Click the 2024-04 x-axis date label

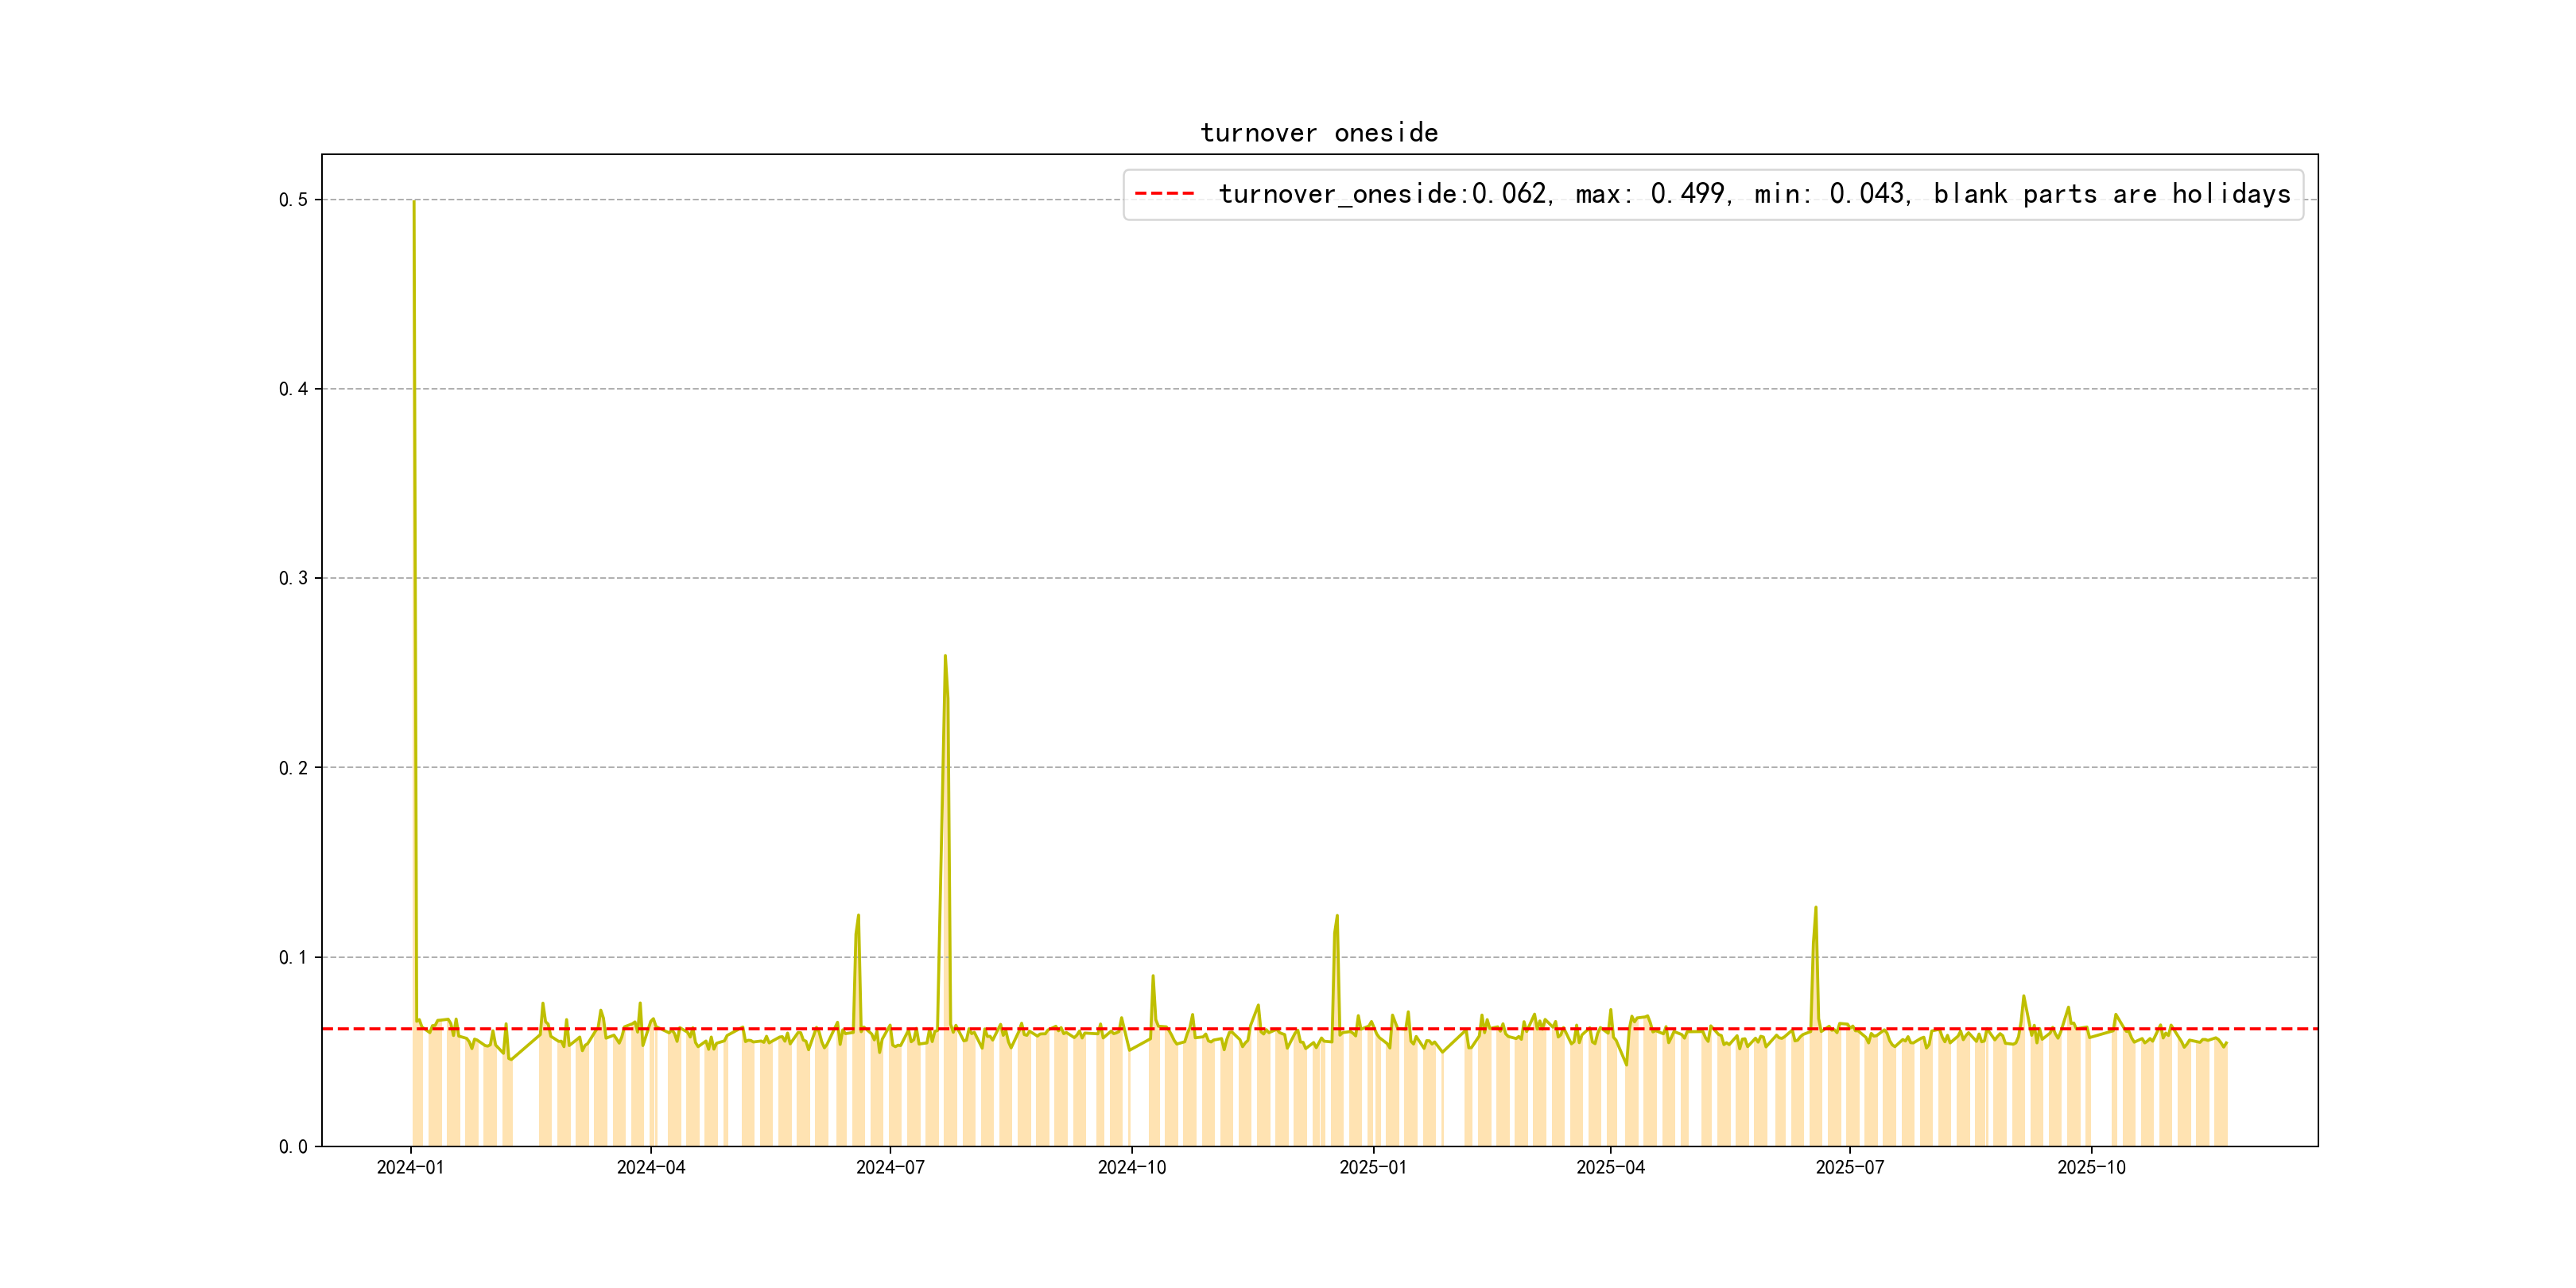point(651,1168)
